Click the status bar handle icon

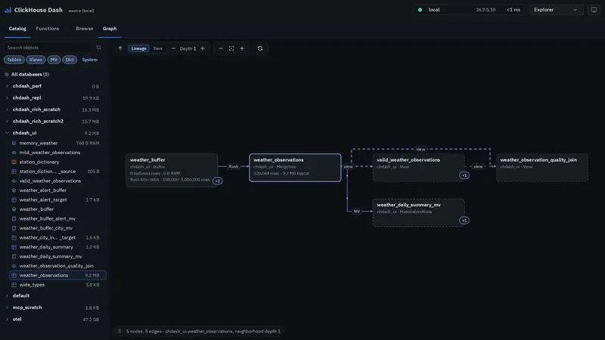pos(119,331)
